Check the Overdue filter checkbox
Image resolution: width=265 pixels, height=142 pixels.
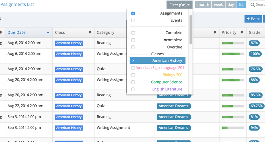point(133,47)
